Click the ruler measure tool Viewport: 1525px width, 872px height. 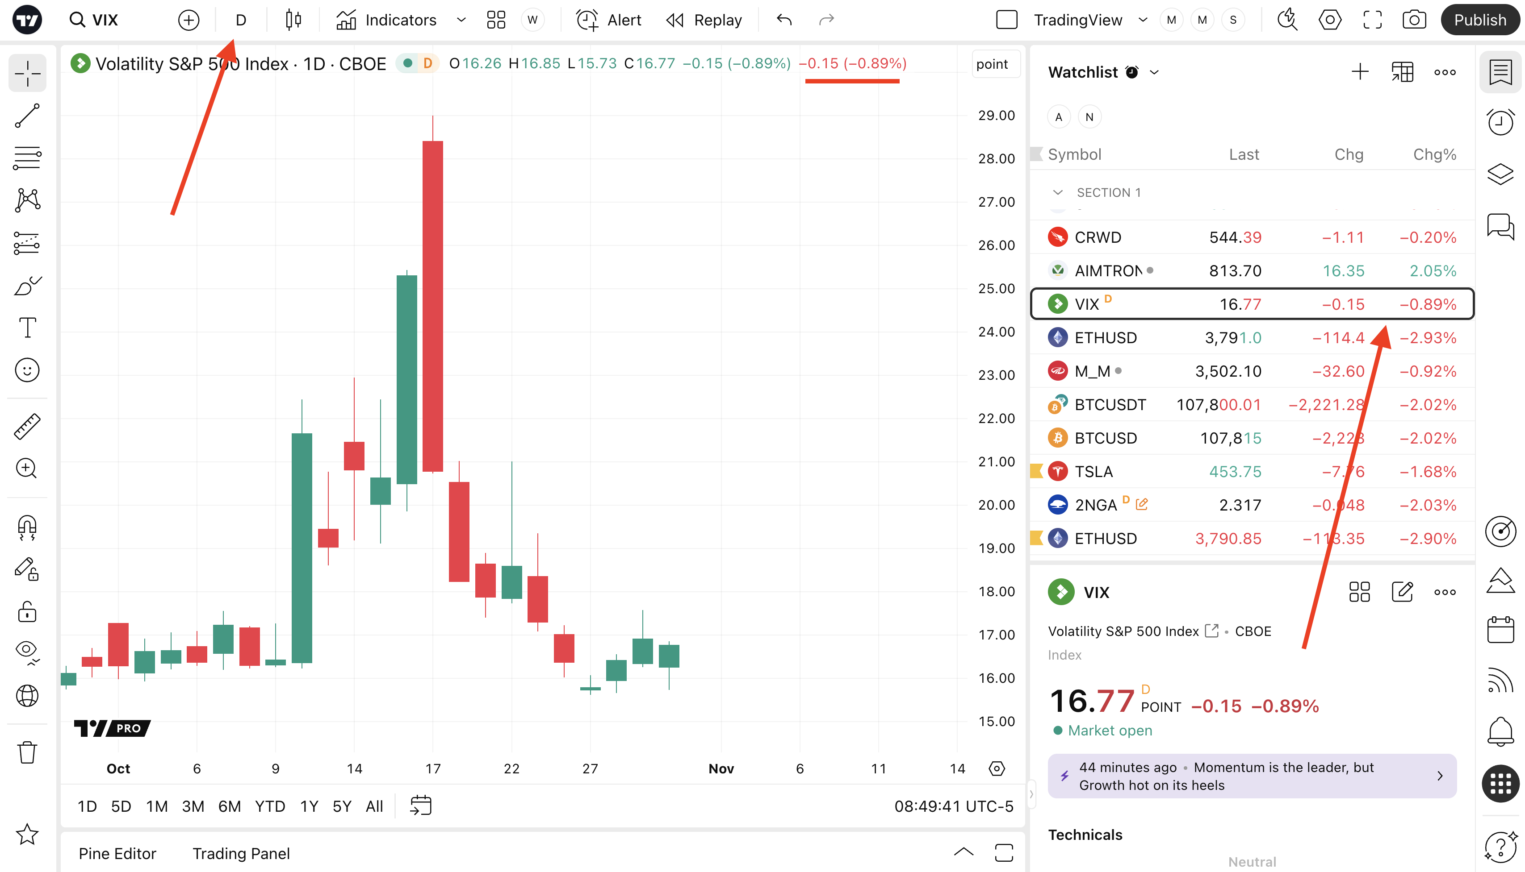[x=27, y=427]
